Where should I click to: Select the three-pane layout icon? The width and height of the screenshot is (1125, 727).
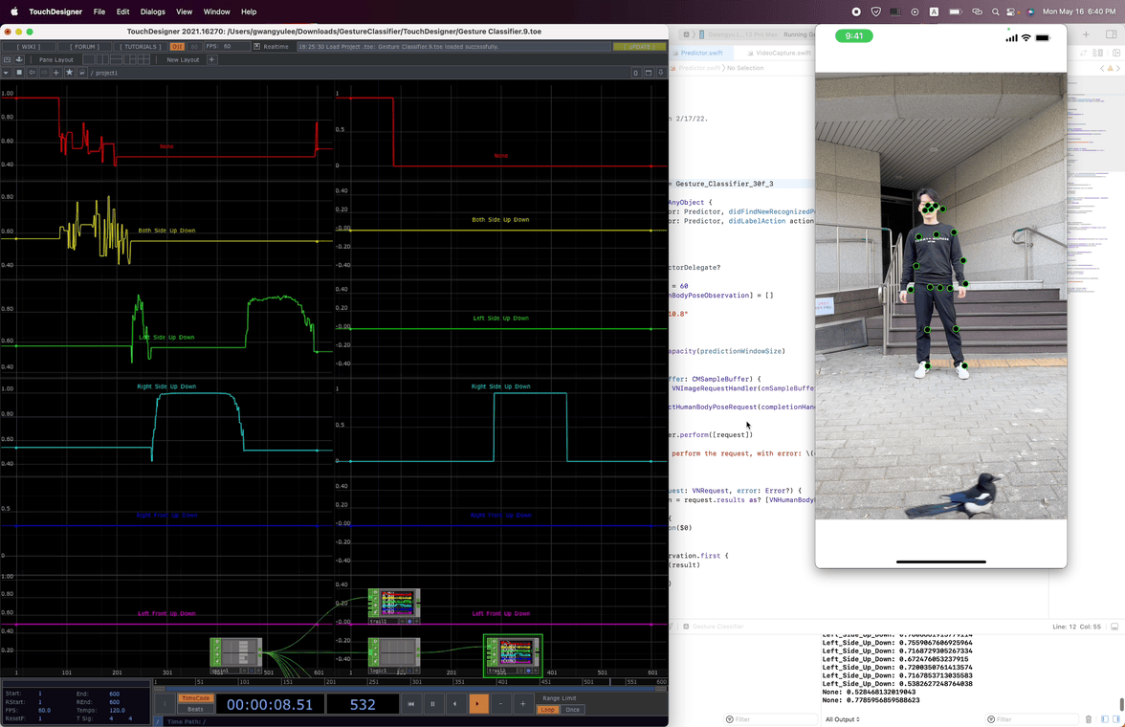(x=130, y=59)
